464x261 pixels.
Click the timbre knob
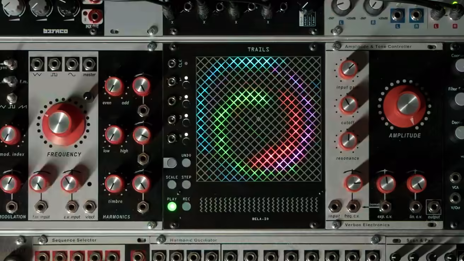pos(114,184)
